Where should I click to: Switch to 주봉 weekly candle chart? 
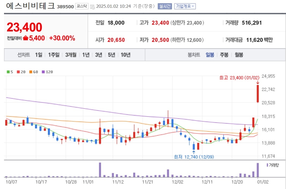pos(224,55)
